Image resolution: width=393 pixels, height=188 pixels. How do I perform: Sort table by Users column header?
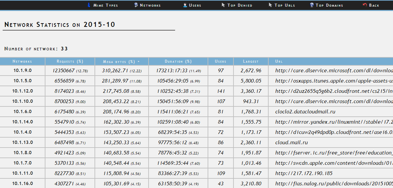click(221, 61)
